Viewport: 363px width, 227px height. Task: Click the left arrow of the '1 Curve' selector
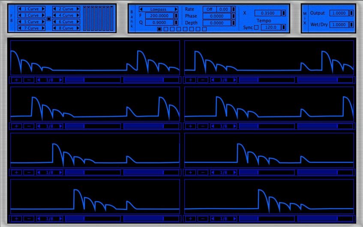click(20, 9)
